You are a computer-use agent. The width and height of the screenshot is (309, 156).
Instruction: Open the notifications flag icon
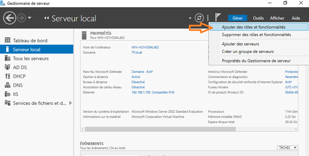click(x=218, y=17)
